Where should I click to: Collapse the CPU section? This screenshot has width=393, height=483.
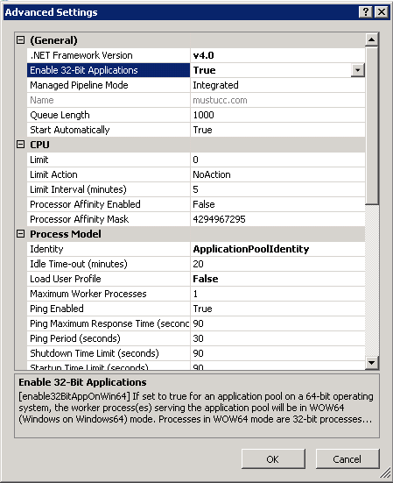[21, 145]
